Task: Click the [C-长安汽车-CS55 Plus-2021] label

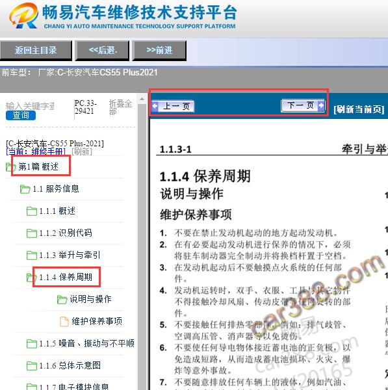Action: [55, 144]
